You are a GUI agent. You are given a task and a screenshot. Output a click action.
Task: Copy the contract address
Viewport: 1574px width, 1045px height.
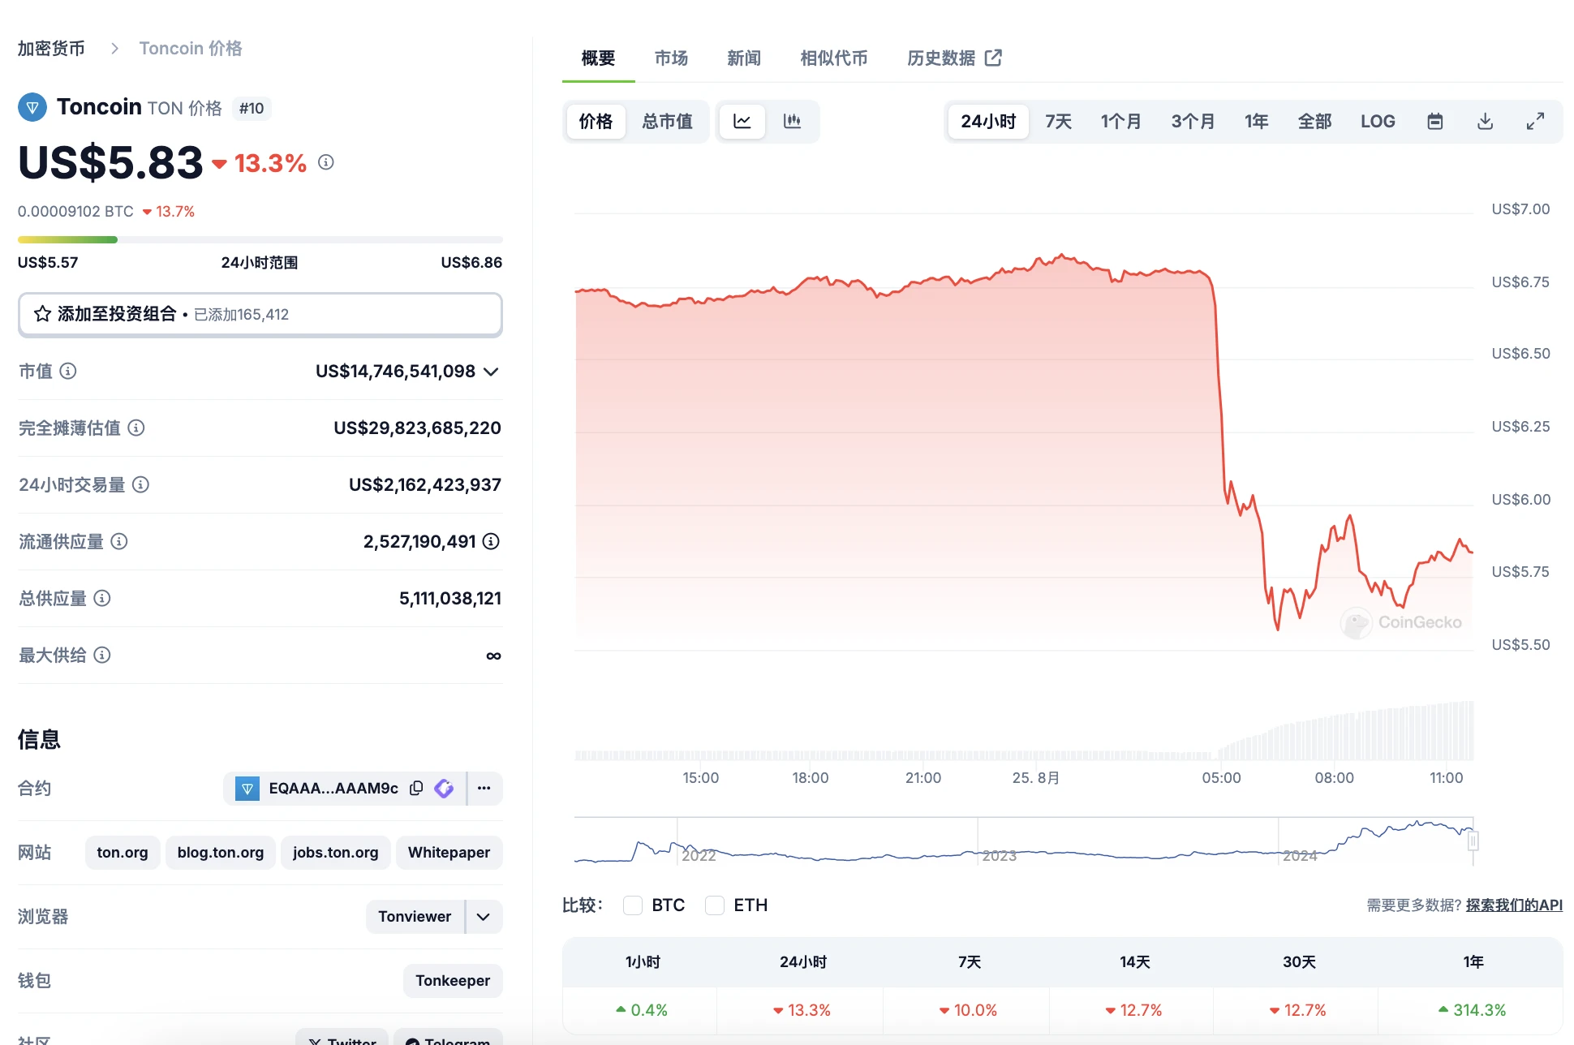(x=416, y=788)
